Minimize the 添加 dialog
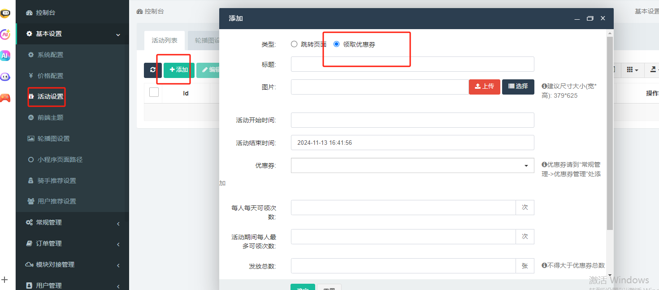This screenshot has height=290, width=659. coord(577,18)
